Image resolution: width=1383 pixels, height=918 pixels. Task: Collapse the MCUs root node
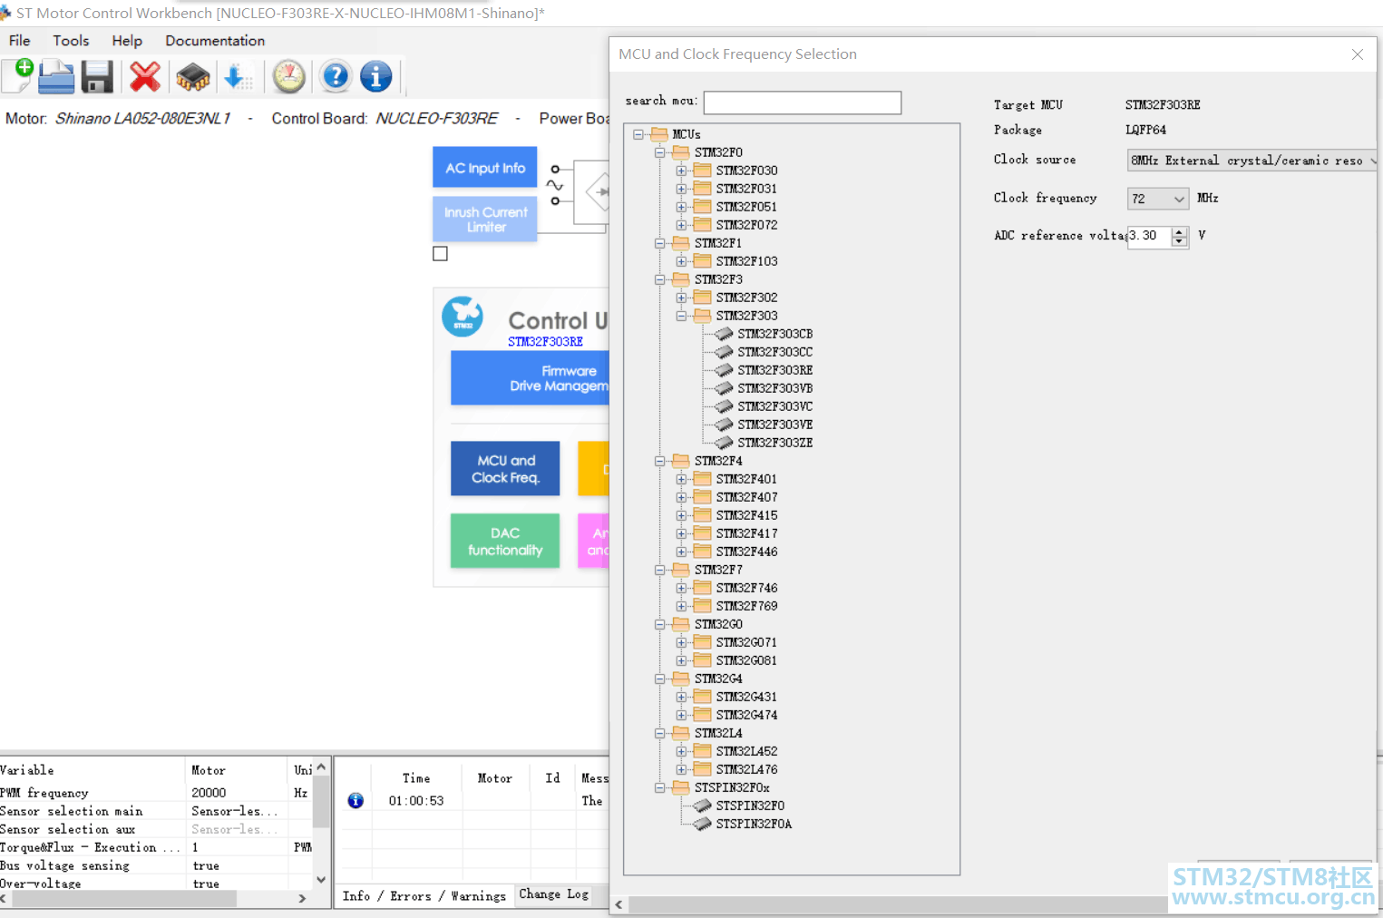coord(638,134)
